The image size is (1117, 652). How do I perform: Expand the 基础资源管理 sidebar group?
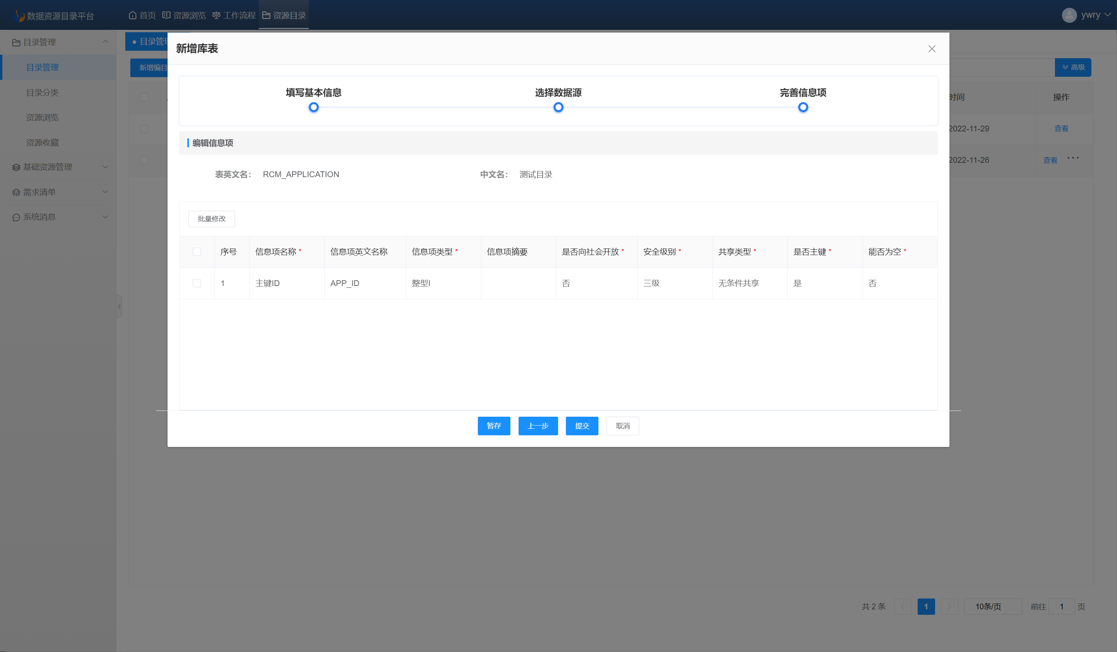[105, 167]
